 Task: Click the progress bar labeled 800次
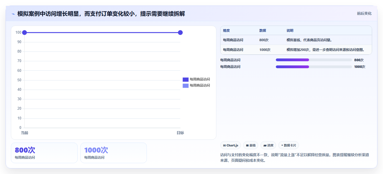point(314,60)
